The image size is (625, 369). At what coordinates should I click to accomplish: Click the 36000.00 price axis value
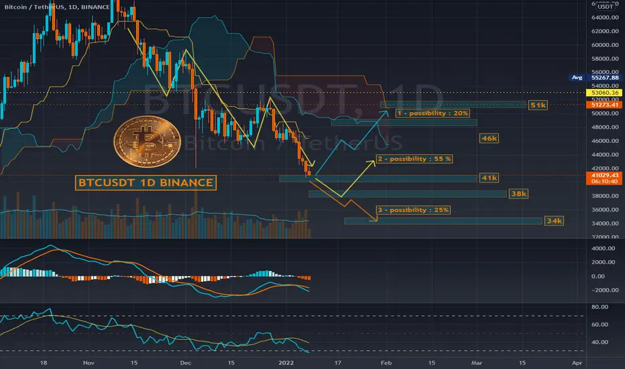[x=605, y=210]
